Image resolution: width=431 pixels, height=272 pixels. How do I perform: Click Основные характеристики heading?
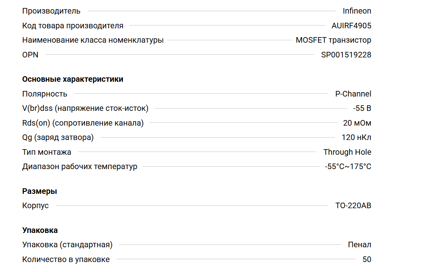(x=73, y=79)
